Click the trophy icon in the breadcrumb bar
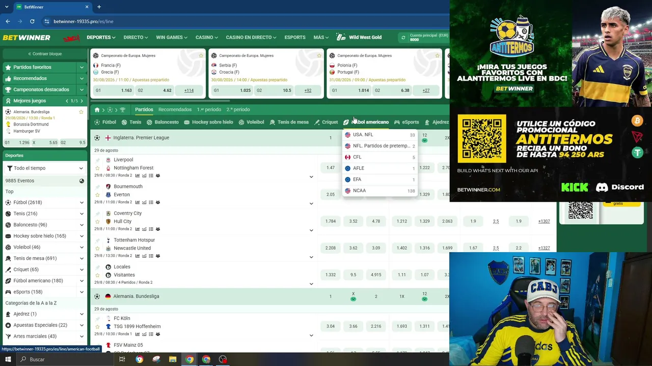Image resolution: width=652 pixels, height=366 pixels. (122, 110)
